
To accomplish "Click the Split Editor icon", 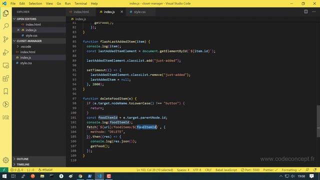I will point(305,11).
